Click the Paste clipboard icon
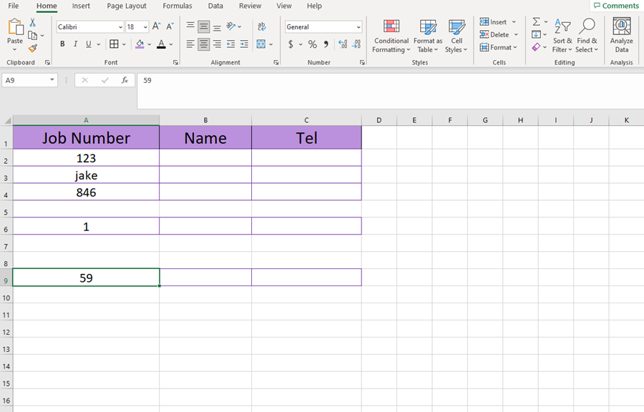644x412 pixels. [15, 27]
